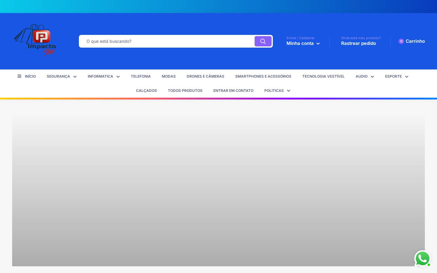Open ENTRAR EM CONTATO page

tap(233, 91)
